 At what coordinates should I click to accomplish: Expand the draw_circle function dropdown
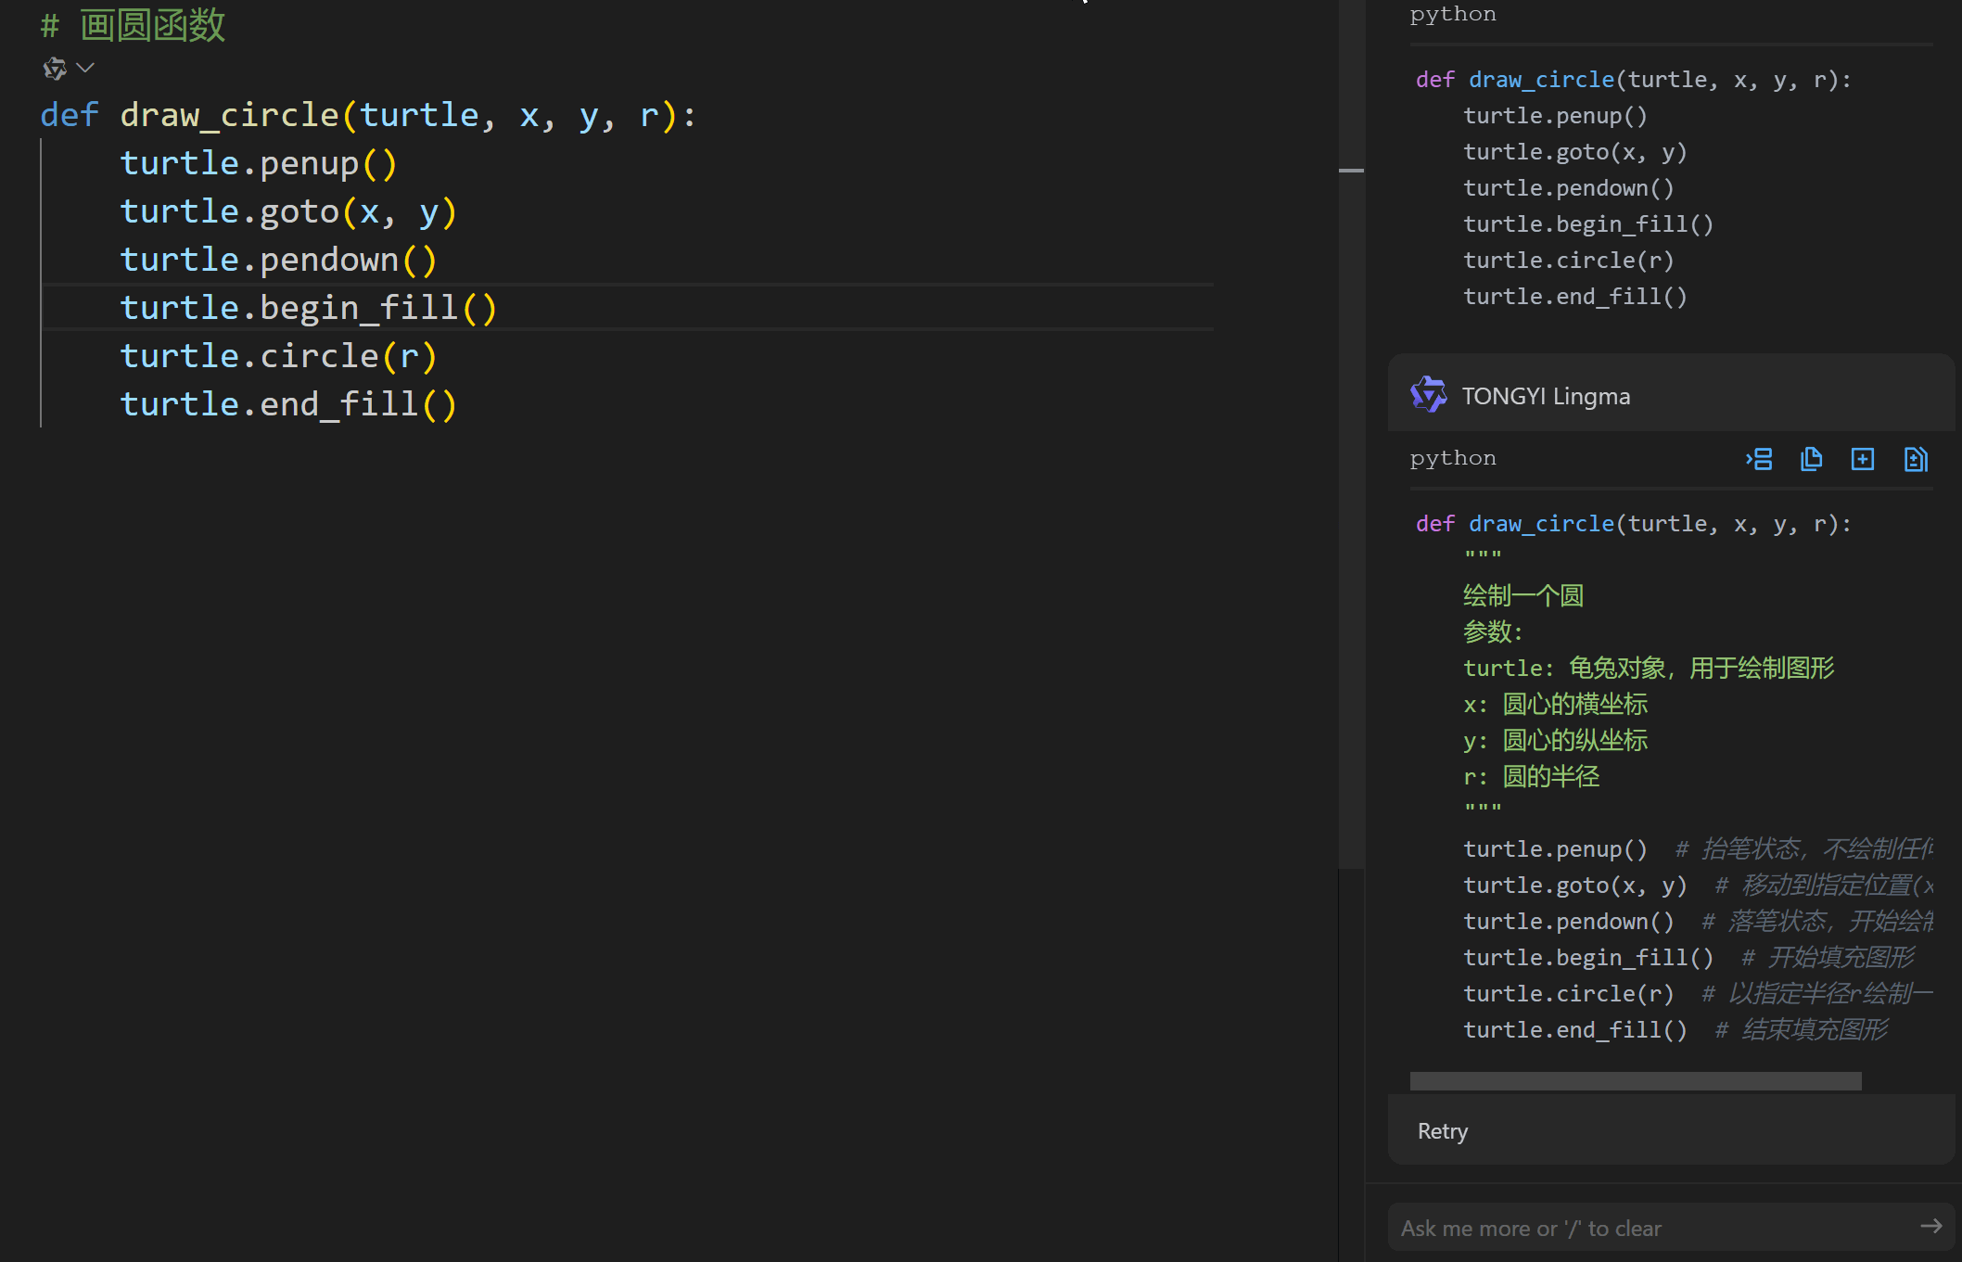86,68
